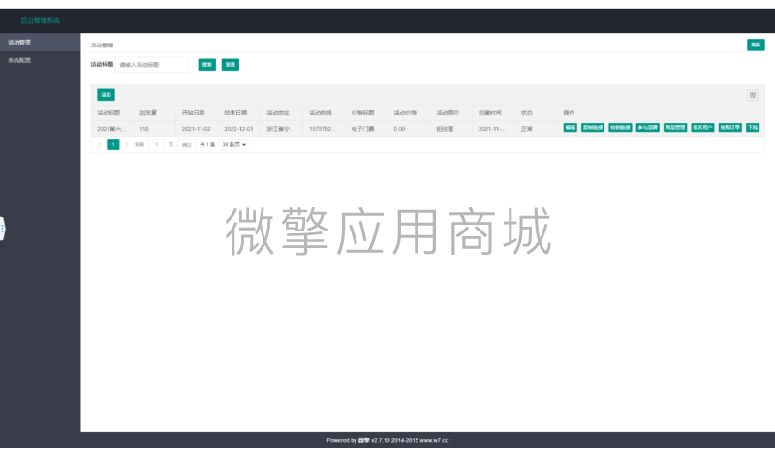Click 下线 in the activity row

[x=753, y=128]
